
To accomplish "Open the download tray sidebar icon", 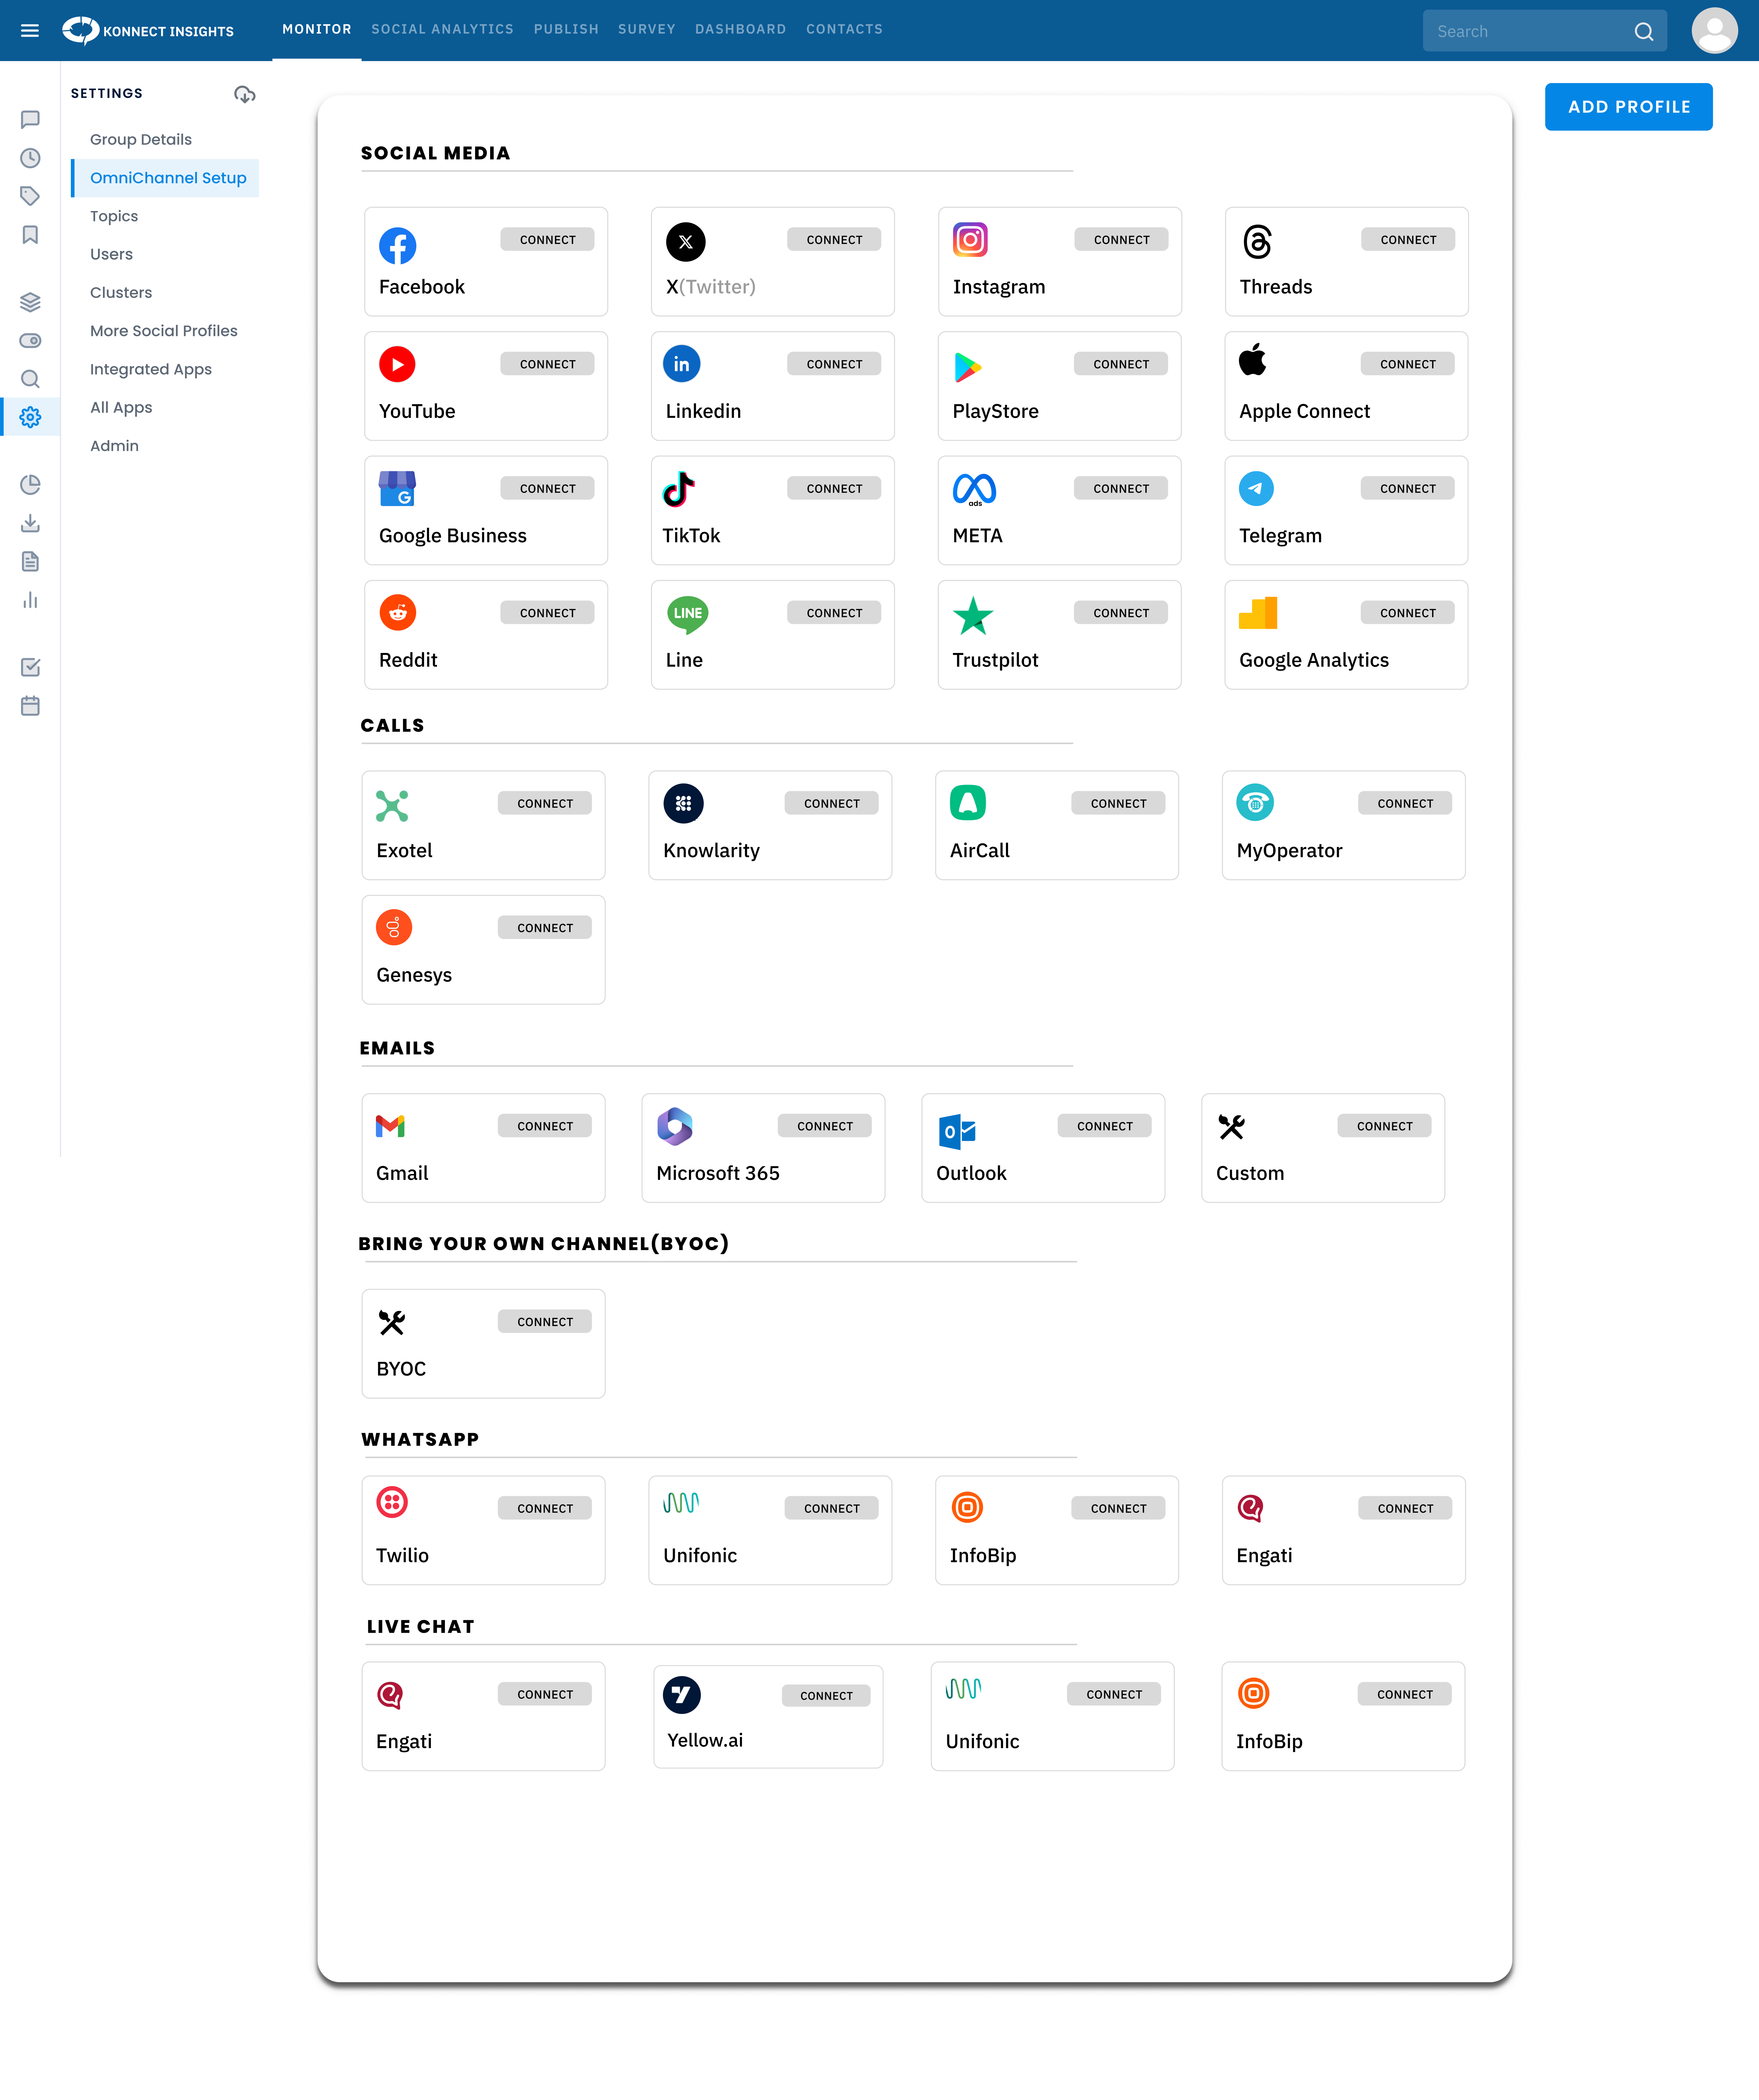I will tap(30, 523).
